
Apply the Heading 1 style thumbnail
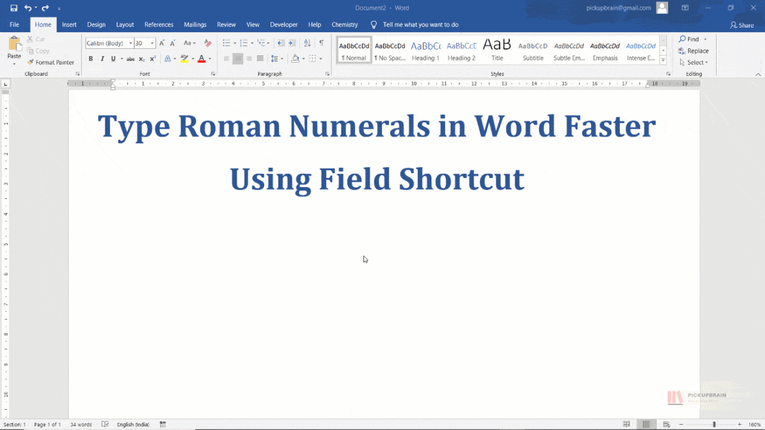coord(426,48)
